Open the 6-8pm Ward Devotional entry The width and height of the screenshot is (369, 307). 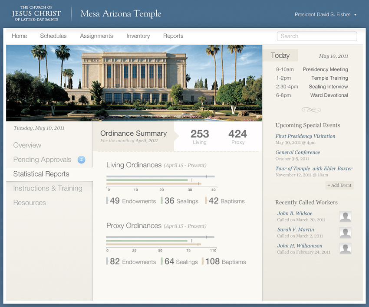coord(312,95)
